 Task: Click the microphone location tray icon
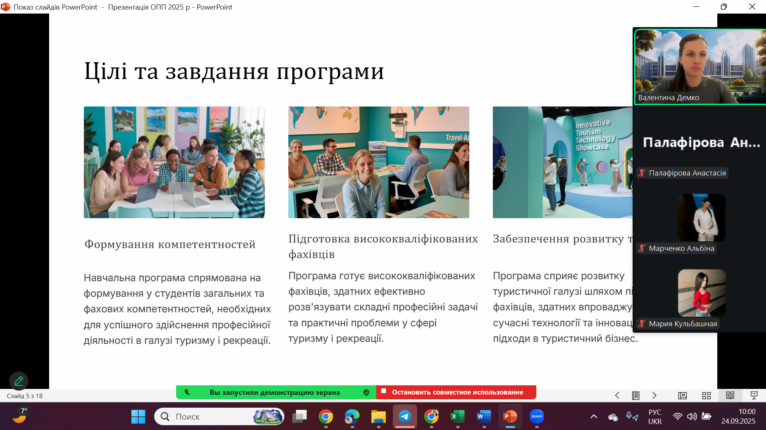click(632, 417)
